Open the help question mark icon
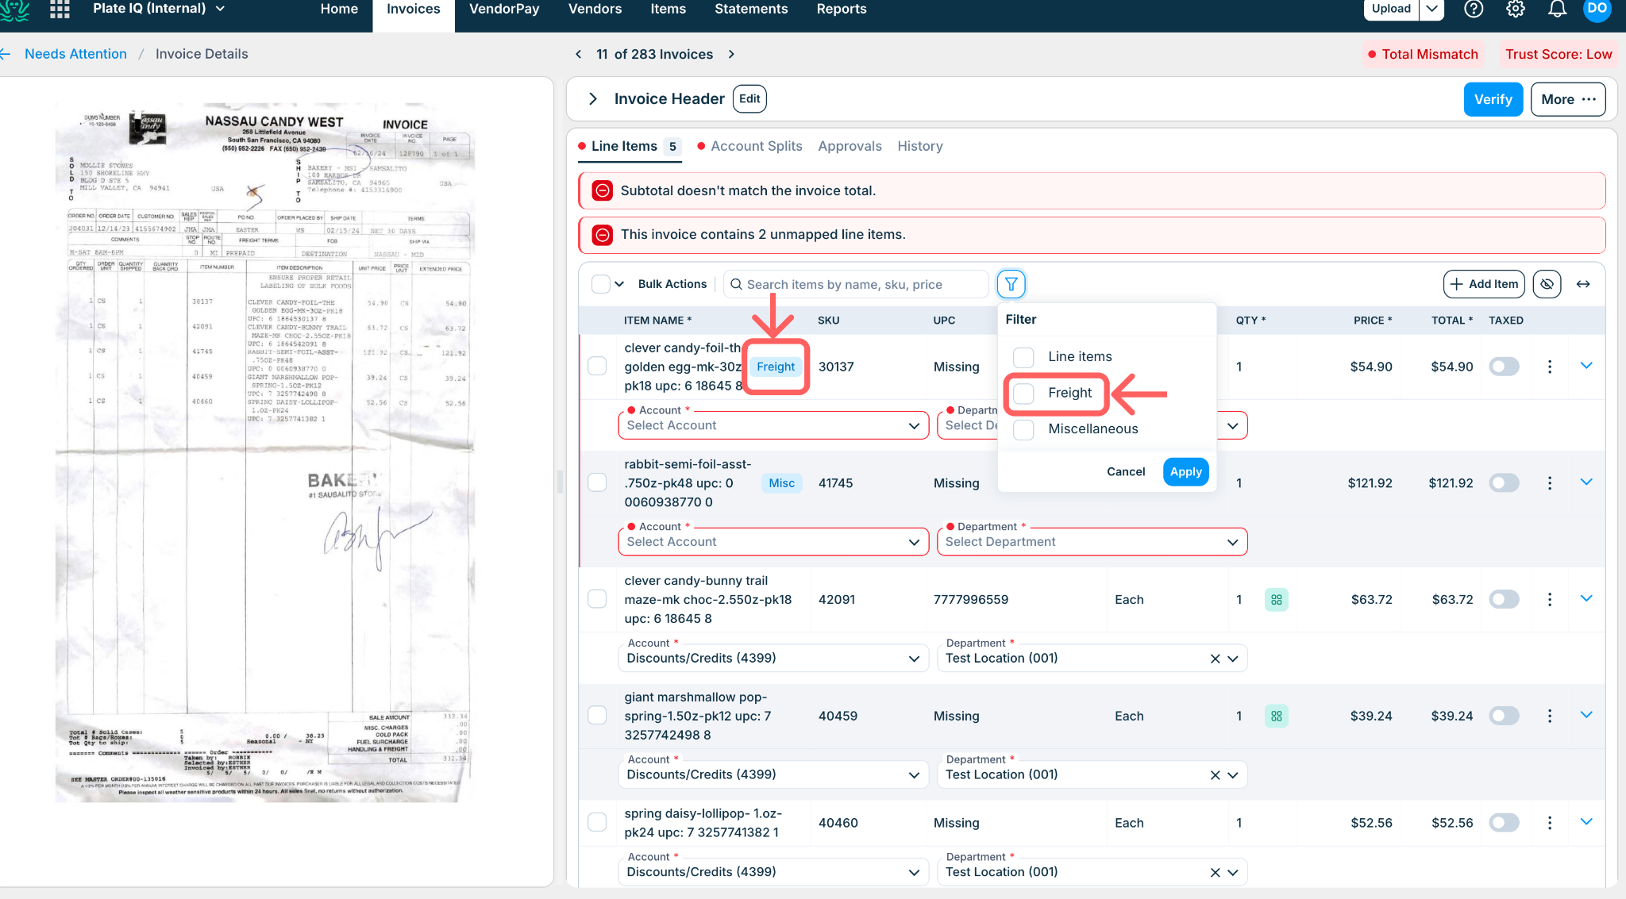Screen dimensions: 1626x899 (1474, 9)
